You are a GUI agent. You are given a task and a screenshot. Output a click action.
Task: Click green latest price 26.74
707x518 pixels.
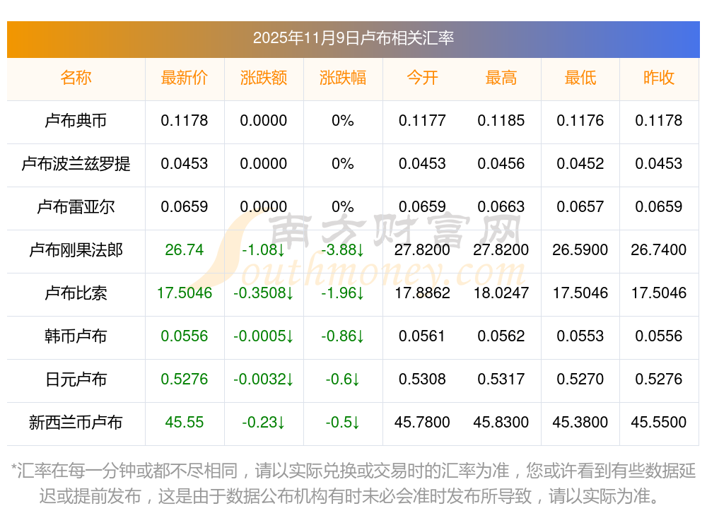pos(184,249)
